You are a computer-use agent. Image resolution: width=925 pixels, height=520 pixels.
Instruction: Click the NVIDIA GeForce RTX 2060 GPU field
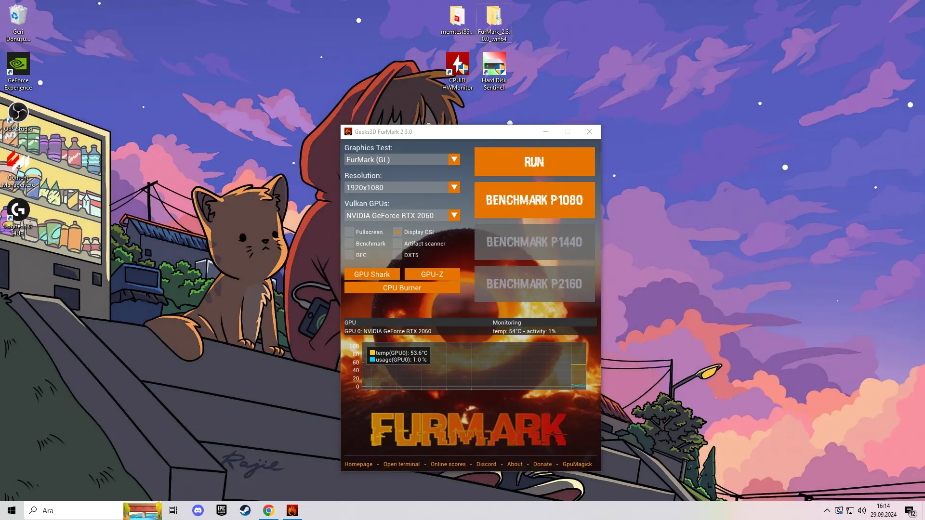pos(396,215)
